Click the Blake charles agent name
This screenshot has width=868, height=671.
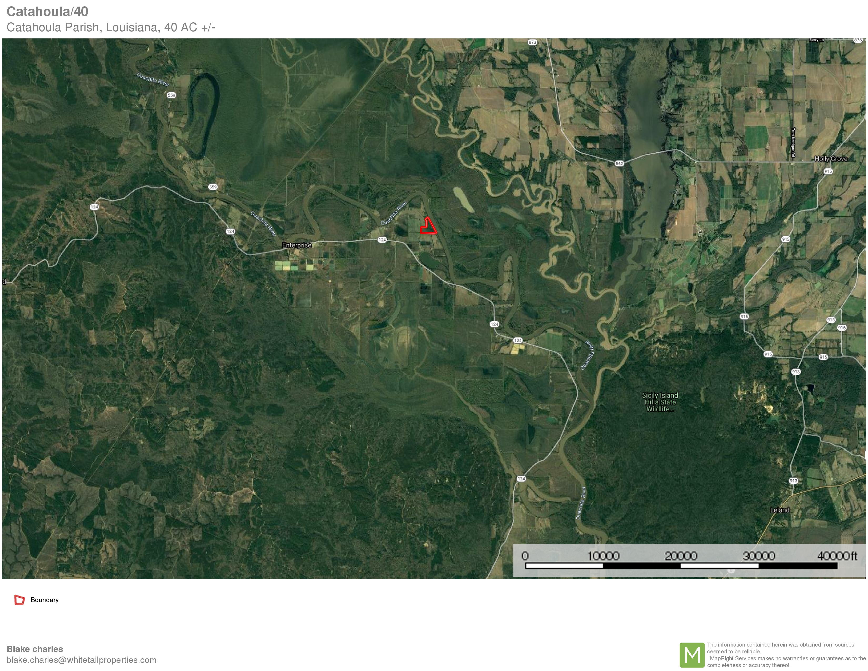point(35,649)
